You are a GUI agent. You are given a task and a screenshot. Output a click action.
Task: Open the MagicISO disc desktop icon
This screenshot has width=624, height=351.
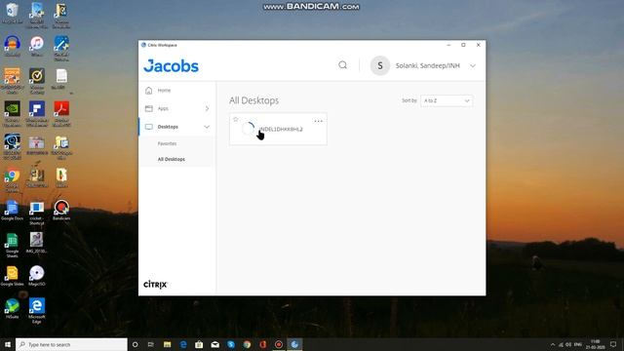click(x=37, y=276)
